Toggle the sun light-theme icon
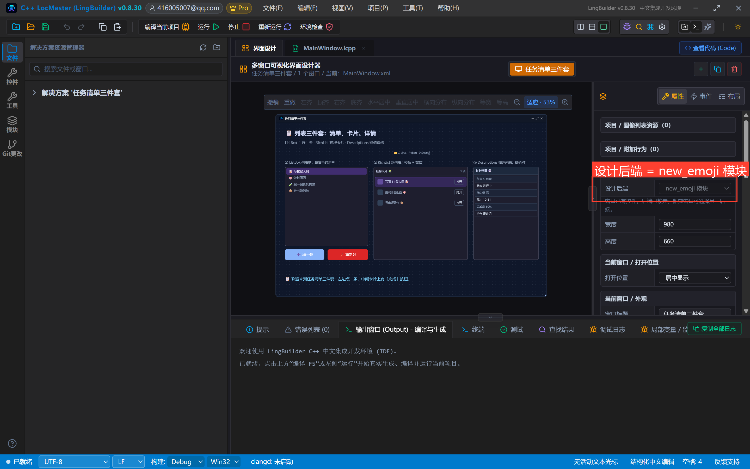Screen dimensions: 750x469 [738, 27]
